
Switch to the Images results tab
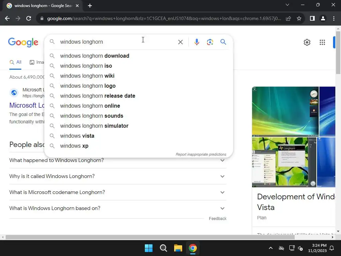pos(37,62)
